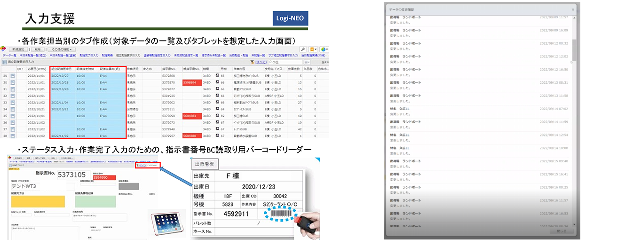This screenshot has height=247, width=641.
Task: Click the green 配膳先番地記録 field
Action: point(95,201)
